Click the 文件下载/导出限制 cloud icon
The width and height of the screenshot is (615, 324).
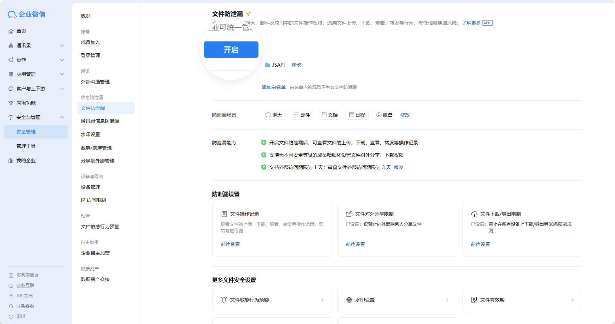pos(474,214)
